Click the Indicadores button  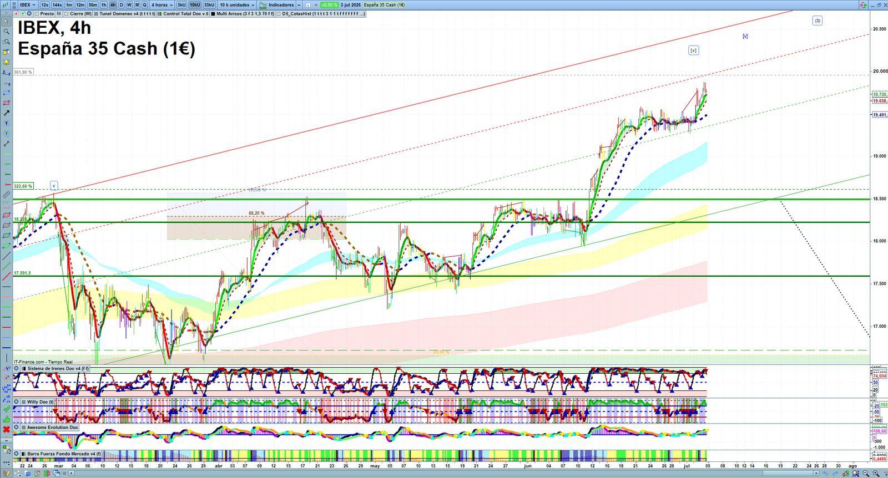click(276, 5)
